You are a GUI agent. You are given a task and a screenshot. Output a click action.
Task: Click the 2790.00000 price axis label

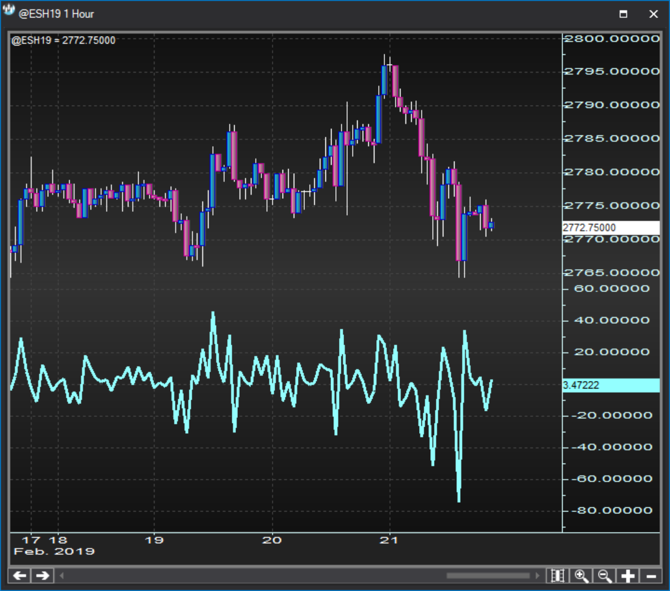click(612, 105)
